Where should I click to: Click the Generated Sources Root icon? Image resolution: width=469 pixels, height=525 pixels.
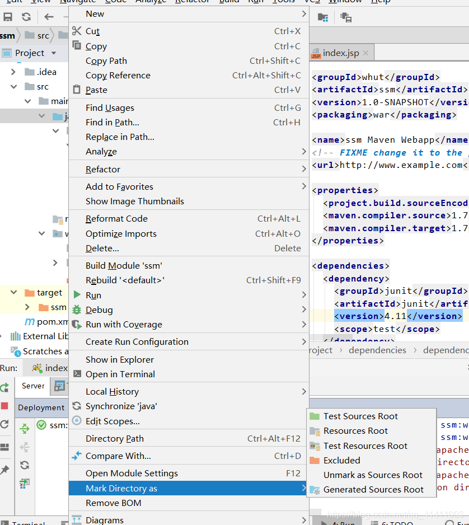coord(315,490)
